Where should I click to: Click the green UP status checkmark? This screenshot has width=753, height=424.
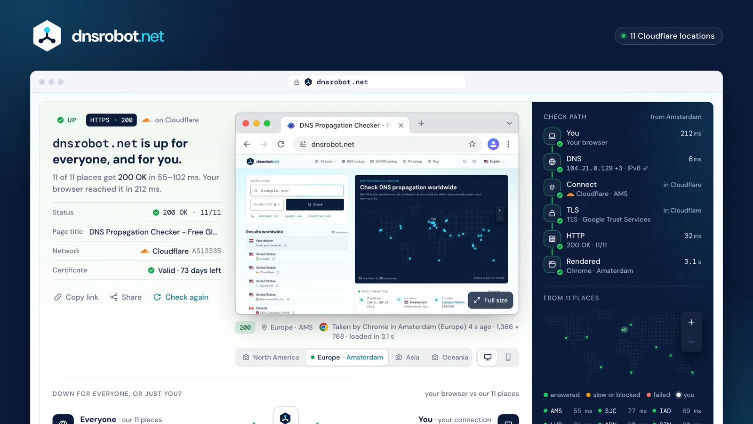(60, 120)
